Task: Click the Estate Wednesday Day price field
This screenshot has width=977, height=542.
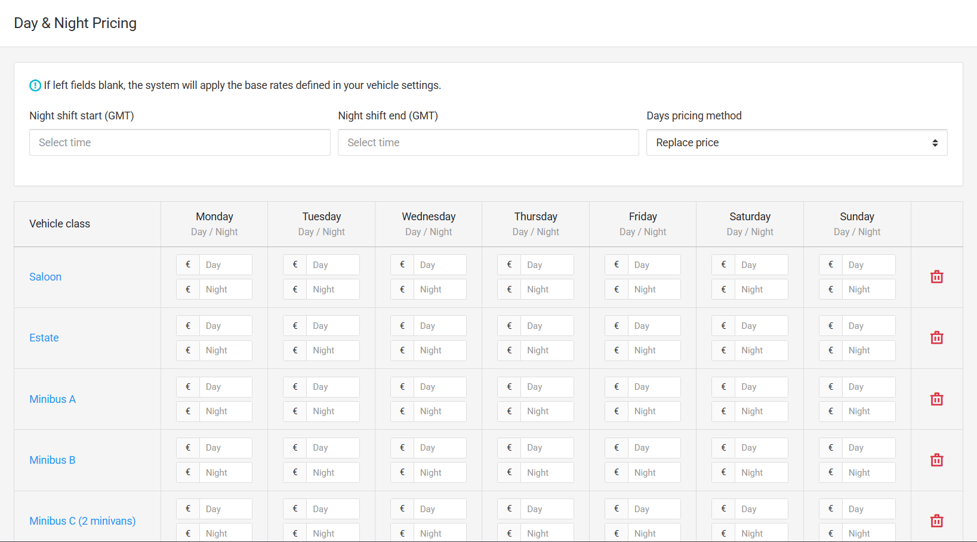Action: pyautogui.click(x=439, y=326)
